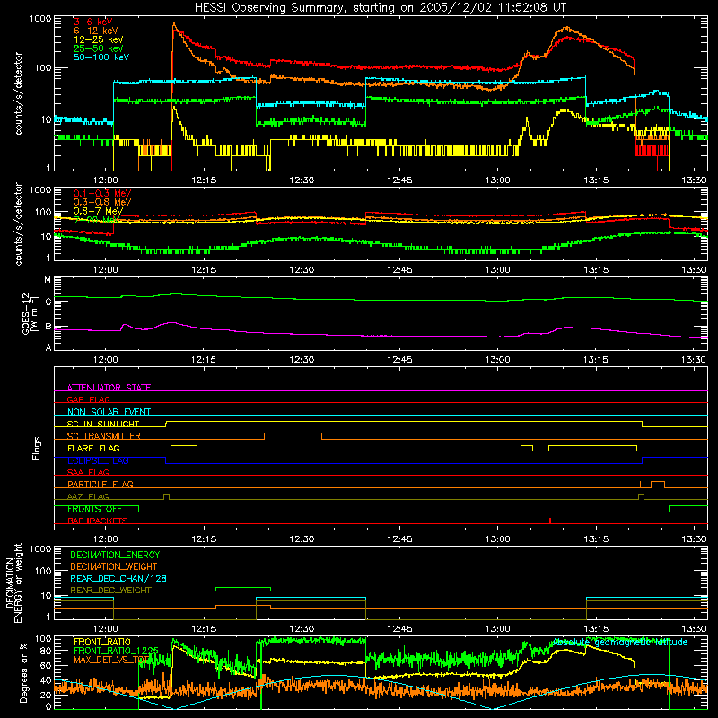The width and height of the screenshot is (718, 718).
Task: Click the 'REAR_DEC_CHAN/128' legend label
Action: tap(118, 579)
